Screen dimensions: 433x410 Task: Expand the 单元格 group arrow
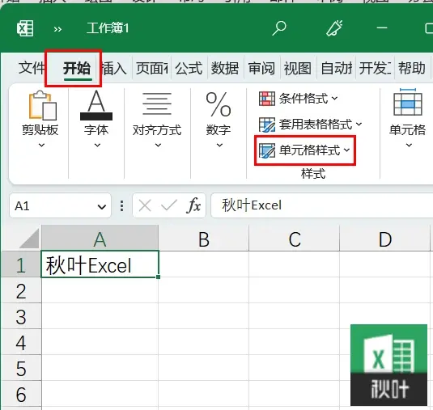pyautogui.click(x=409, y=145)
